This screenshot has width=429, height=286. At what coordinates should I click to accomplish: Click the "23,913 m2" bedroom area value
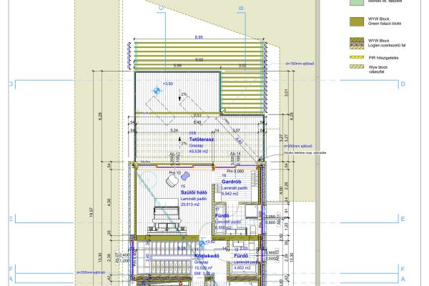point(190,204)
